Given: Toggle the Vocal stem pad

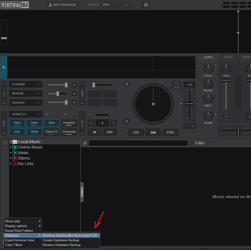Looking at the screenshot, I should coord(17,123).
